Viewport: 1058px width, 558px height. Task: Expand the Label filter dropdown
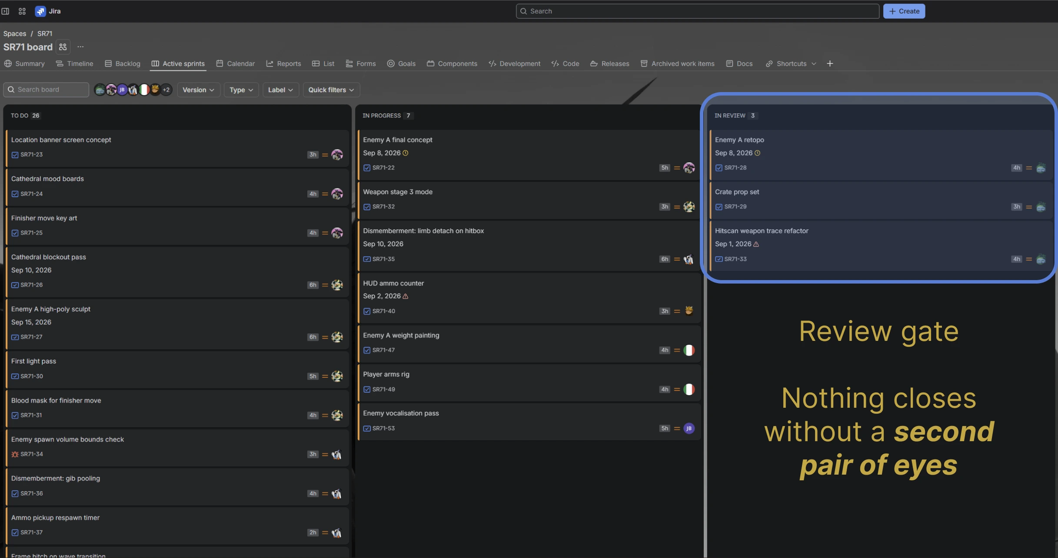(x=280, y=90)
